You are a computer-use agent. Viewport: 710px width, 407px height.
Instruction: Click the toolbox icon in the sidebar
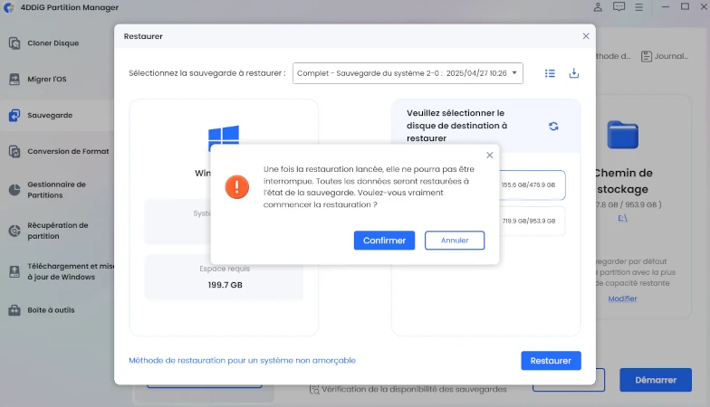pos(14,310)
